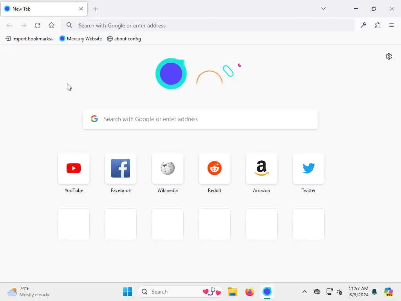Click Import bookmarks in bookmarks toolbar

point(30,39)
